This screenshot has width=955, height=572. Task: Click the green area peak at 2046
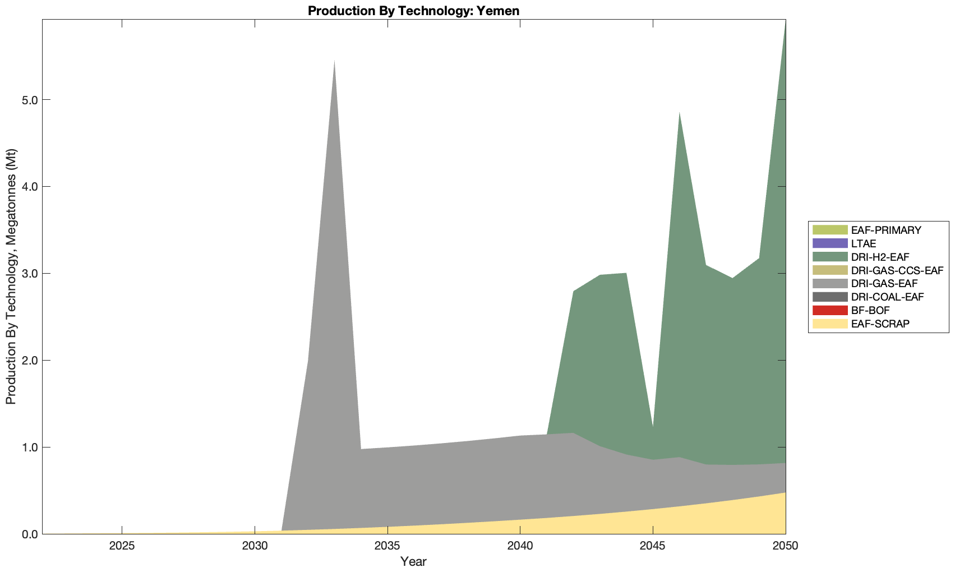pos(679,114)
